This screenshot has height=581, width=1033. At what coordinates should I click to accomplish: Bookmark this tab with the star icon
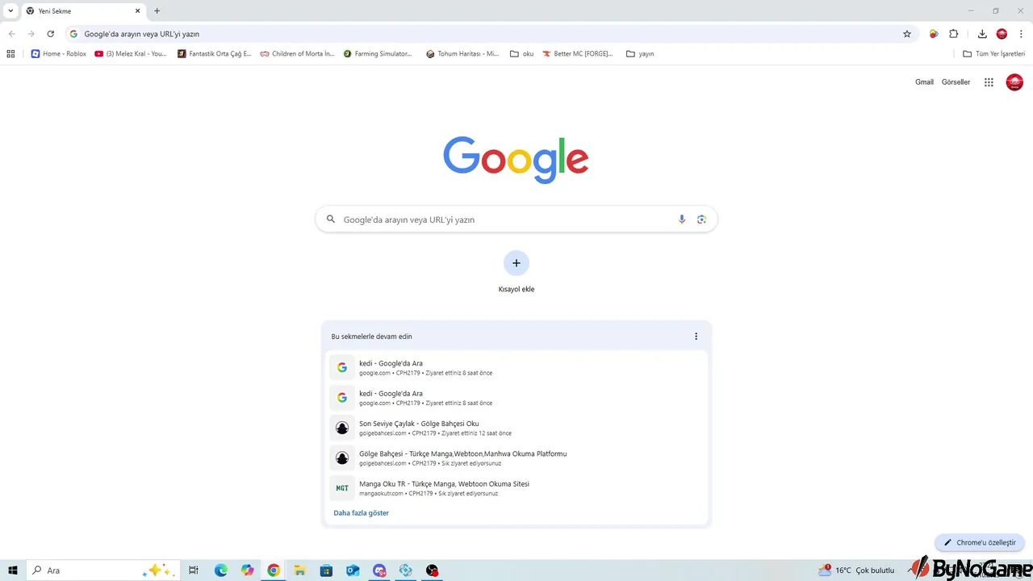click(907, 34)
